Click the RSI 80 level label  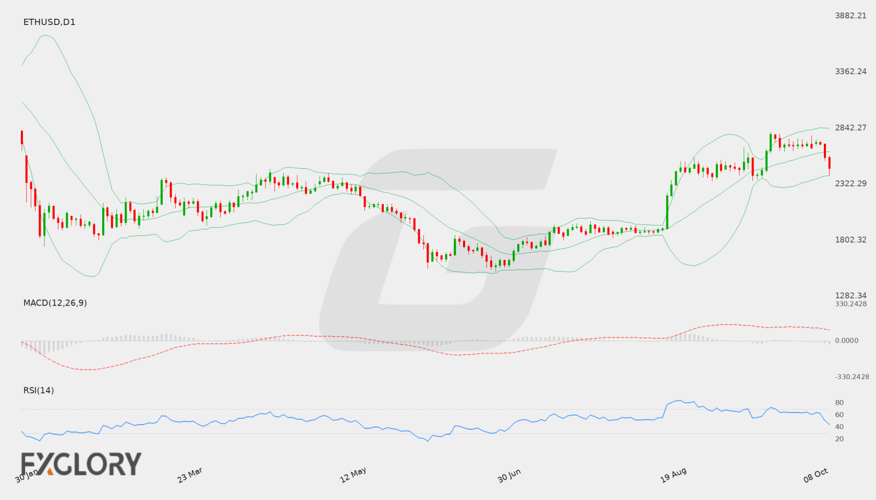point(839,403)
